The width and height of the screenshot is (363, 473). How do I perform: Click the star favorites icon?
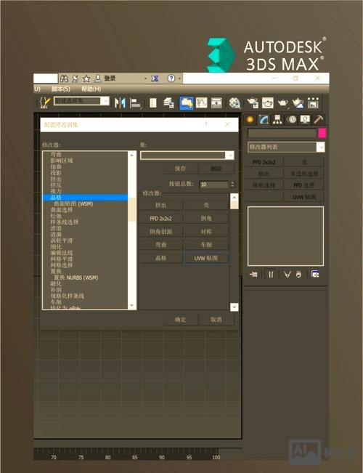[x=86, y=78]
